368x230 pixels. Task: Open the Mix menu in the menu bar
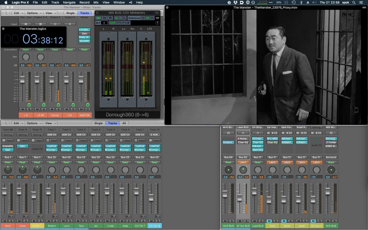(x=96, y=2)
